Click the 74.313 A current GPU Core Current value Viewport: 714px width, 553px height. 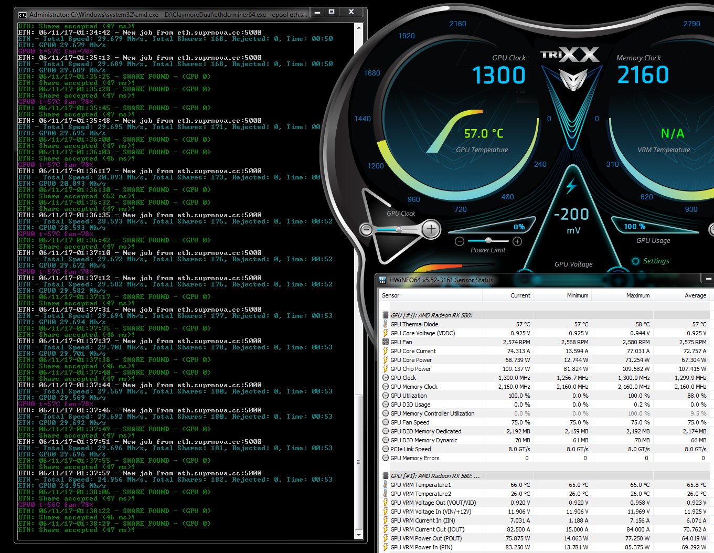518,351
